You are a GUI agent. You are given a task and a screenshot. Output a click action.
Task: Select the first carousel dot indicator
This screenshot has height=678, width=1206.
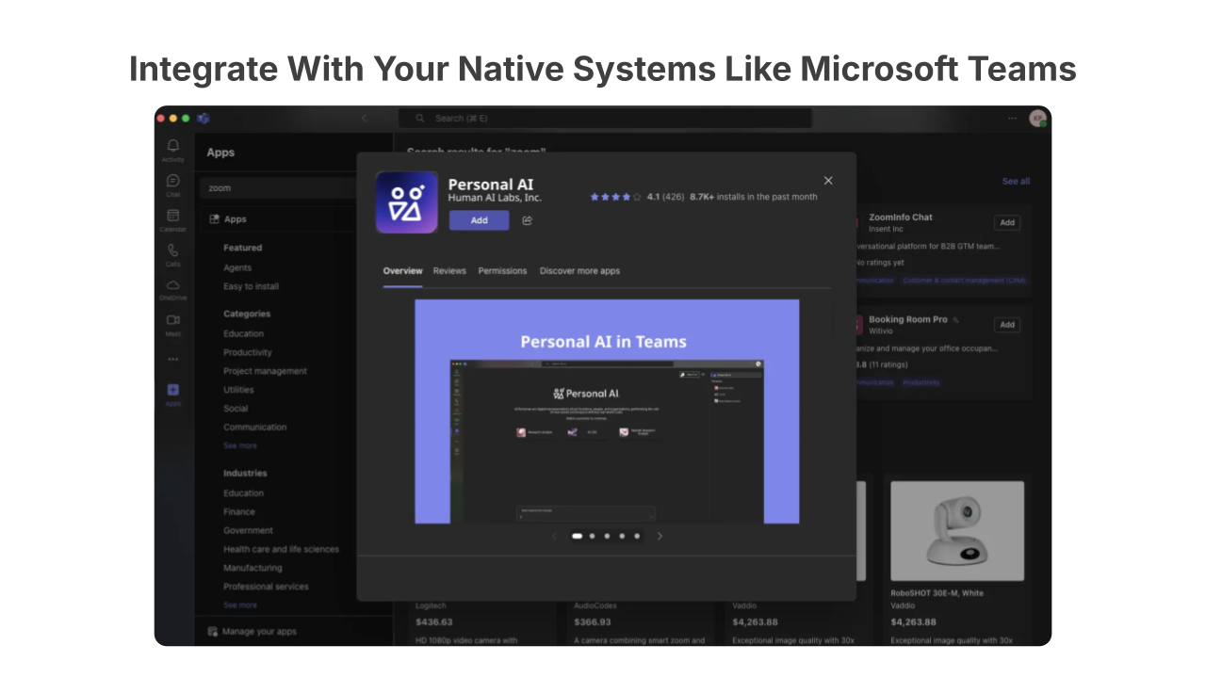point(577,536)
